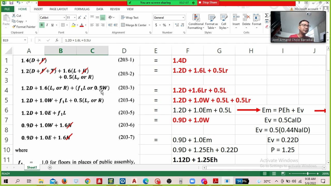Click the Zoom In plus button
Image resolution: width=331 pixels, height=186 pixels.
pyautogui.click(x=318, y=174)
